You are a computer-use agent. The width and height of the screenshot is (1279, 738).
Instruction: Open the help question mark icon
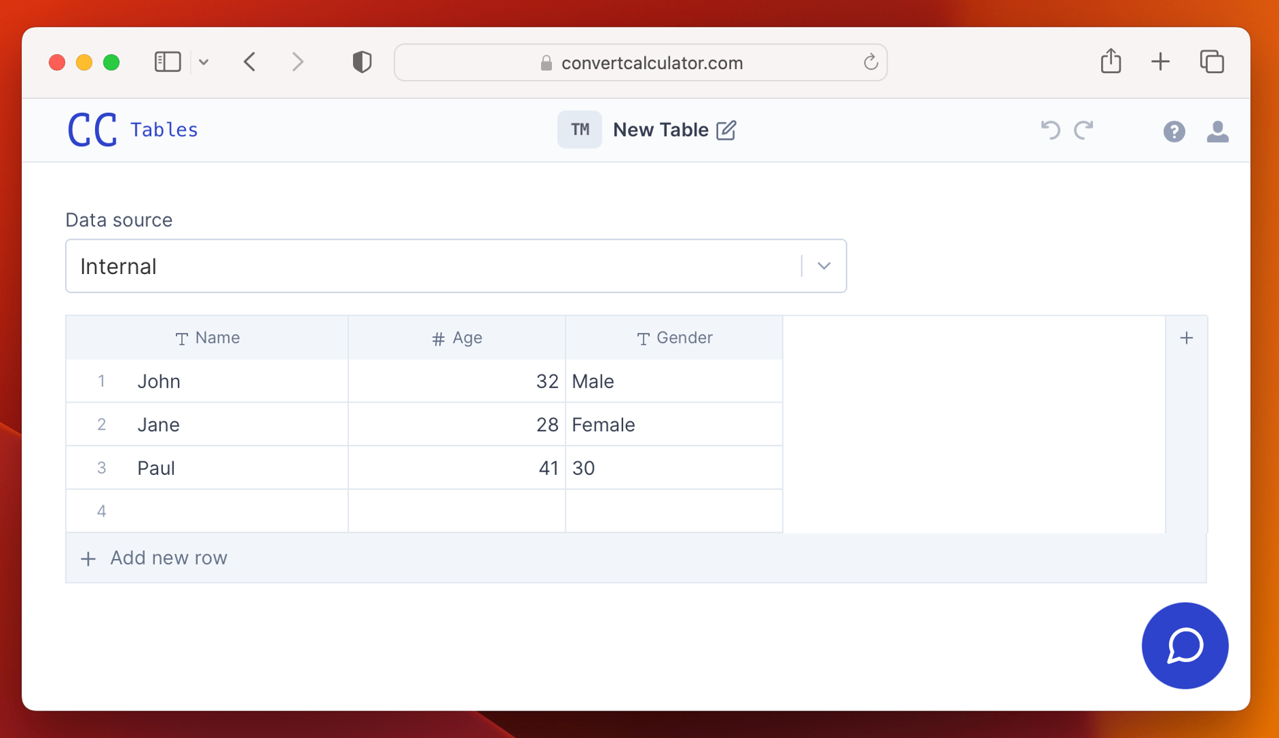(1174, 131)
